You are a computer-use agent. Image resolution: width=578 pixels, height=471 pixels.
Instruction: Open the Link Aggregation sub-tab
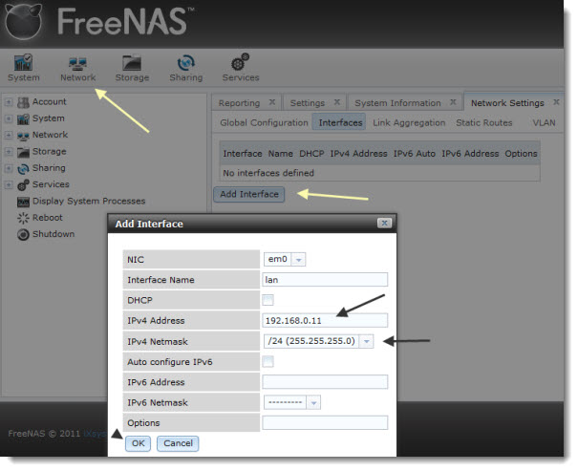[409, 122]
